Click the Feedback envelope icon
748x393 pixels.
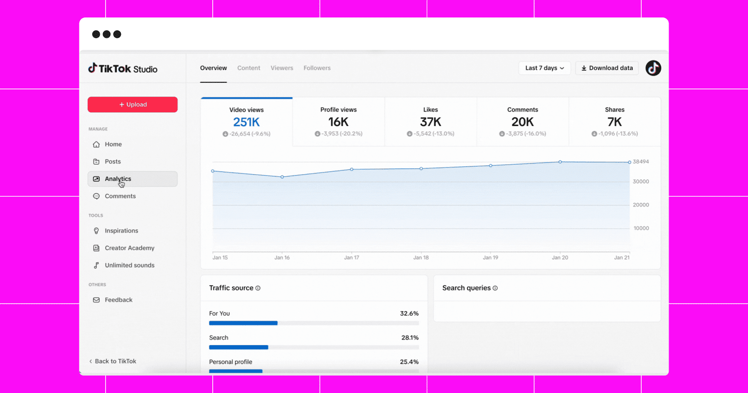[96, 300]
